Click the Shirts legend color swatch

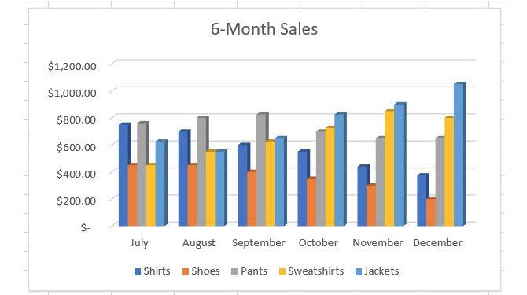point(138,272)
